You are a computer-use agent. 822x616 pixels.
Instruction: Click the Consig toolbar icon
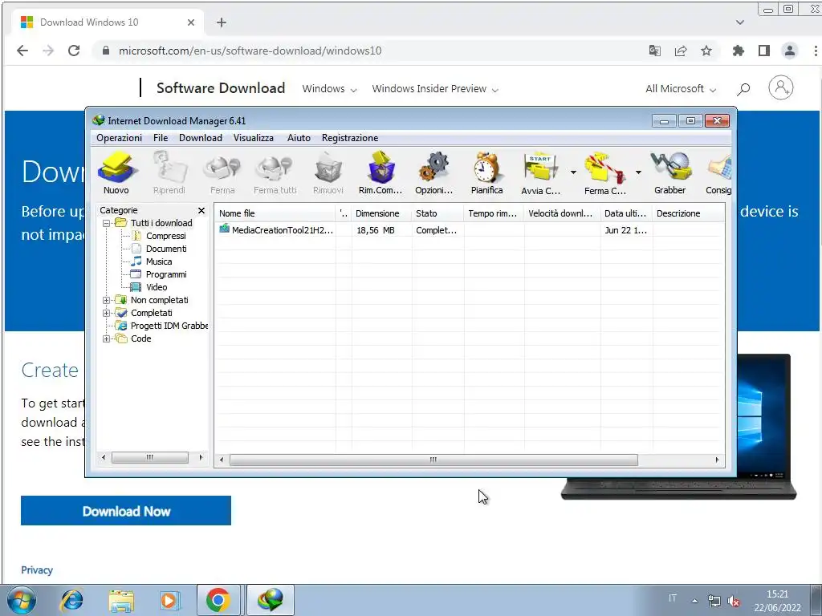pos(718,173)
